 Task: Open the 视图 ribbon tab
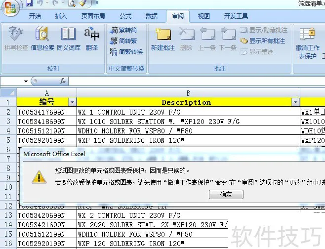point(204,16)
